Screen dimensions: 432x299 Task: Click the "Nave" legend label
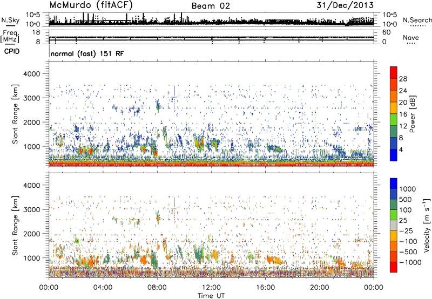click(411, 37)
